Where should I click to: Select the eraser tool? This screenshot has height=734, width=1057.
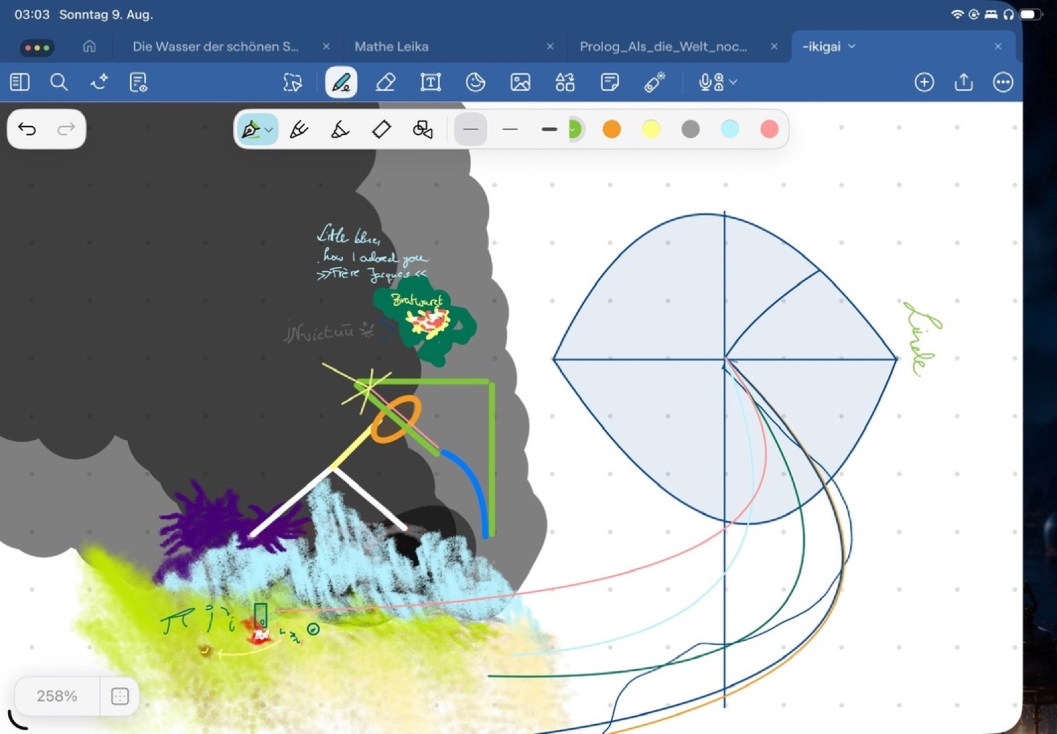pyautogui.click(x=385, y=82)
